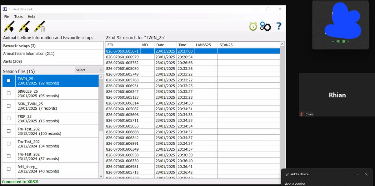Tick the SINGLES_25 session checkbox
The width and height of the screenshot is (375, 186).
9,93
